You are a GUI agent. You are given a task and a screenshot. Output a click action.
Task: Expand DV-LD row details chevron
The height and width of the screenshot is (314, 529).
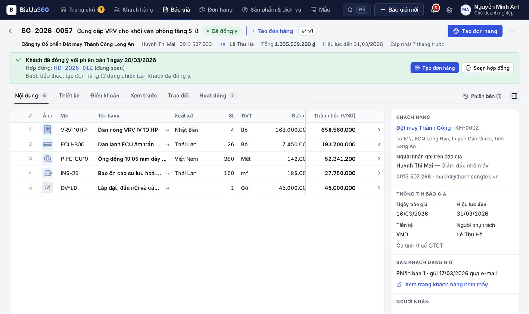point(379,187)
